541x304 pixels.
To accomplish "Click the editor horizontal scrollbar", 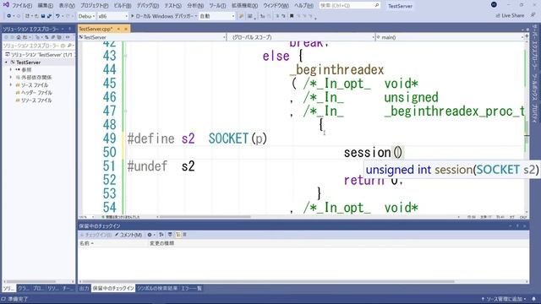I will tap(205, 217).
